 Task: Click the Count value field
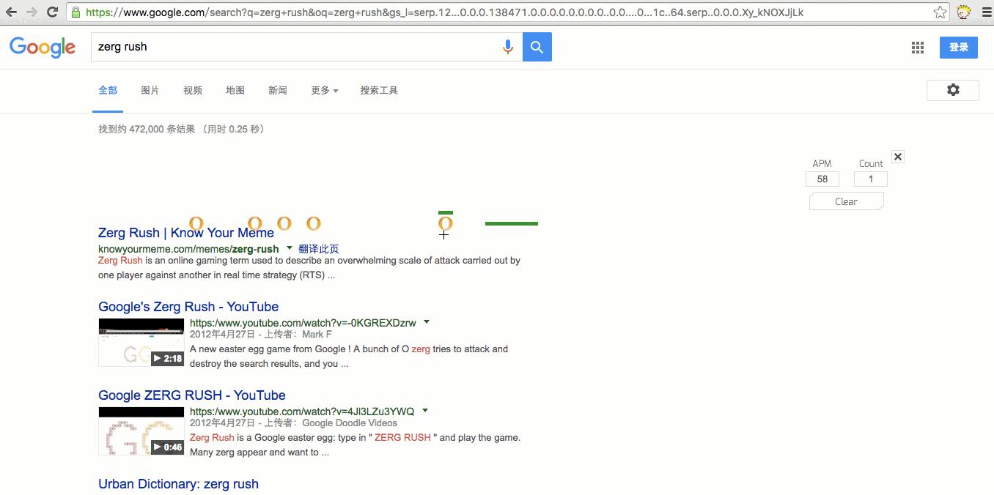(871, 179)
